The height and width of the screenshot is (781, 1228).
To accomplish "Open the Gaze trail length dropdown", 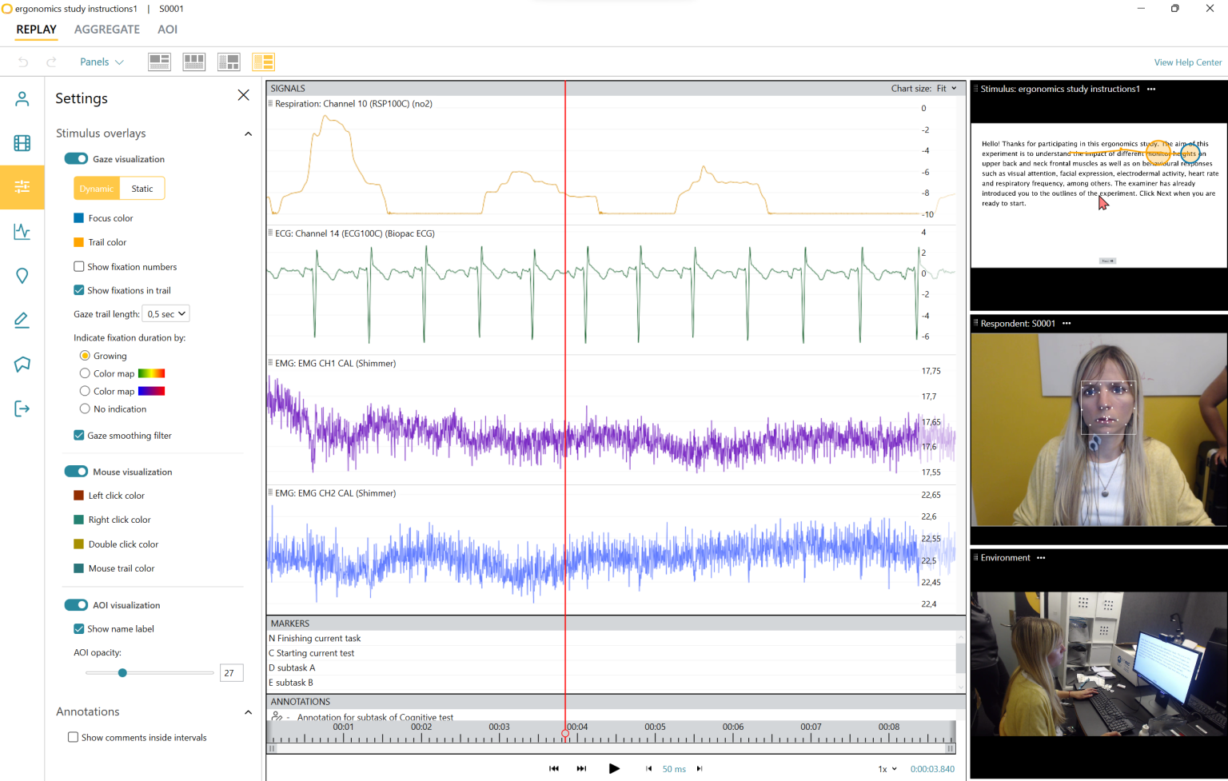I will coord(165,314).
